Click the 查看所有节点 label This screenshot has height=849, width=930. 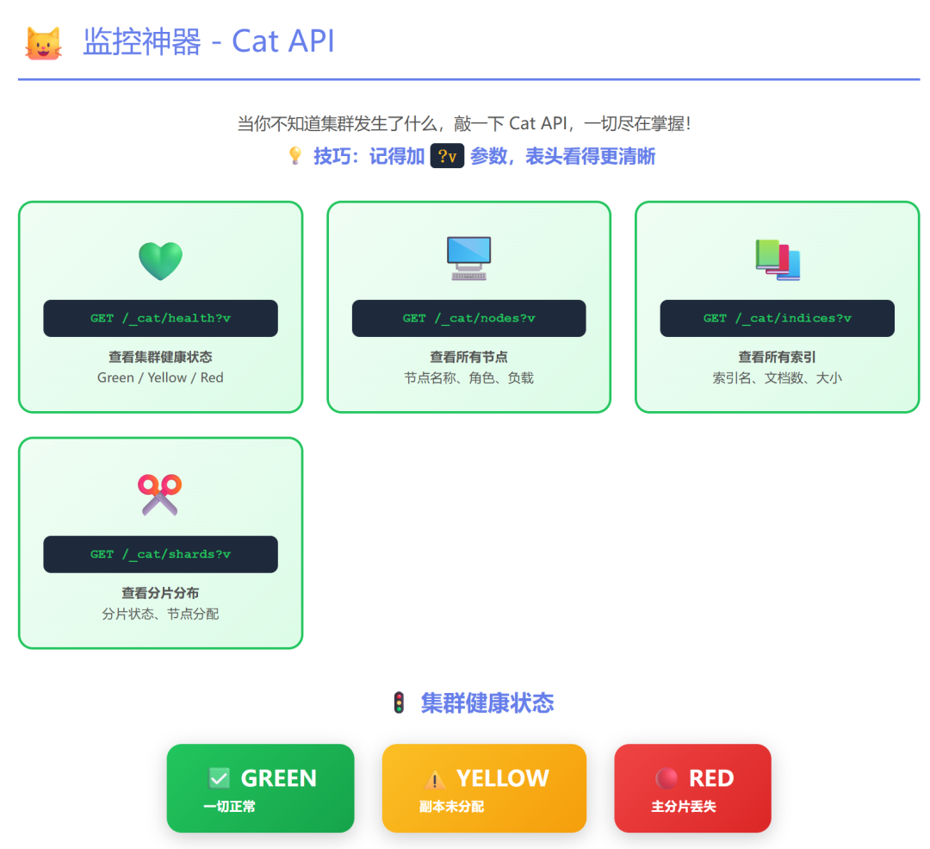click(x=468, y=357)
